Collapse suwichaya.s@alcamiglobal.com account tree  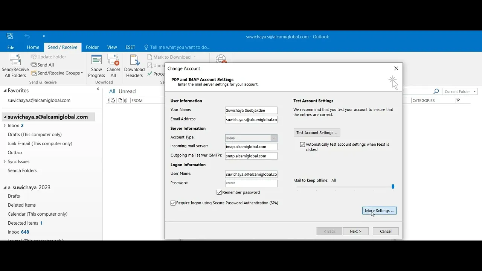click(5, 117)
